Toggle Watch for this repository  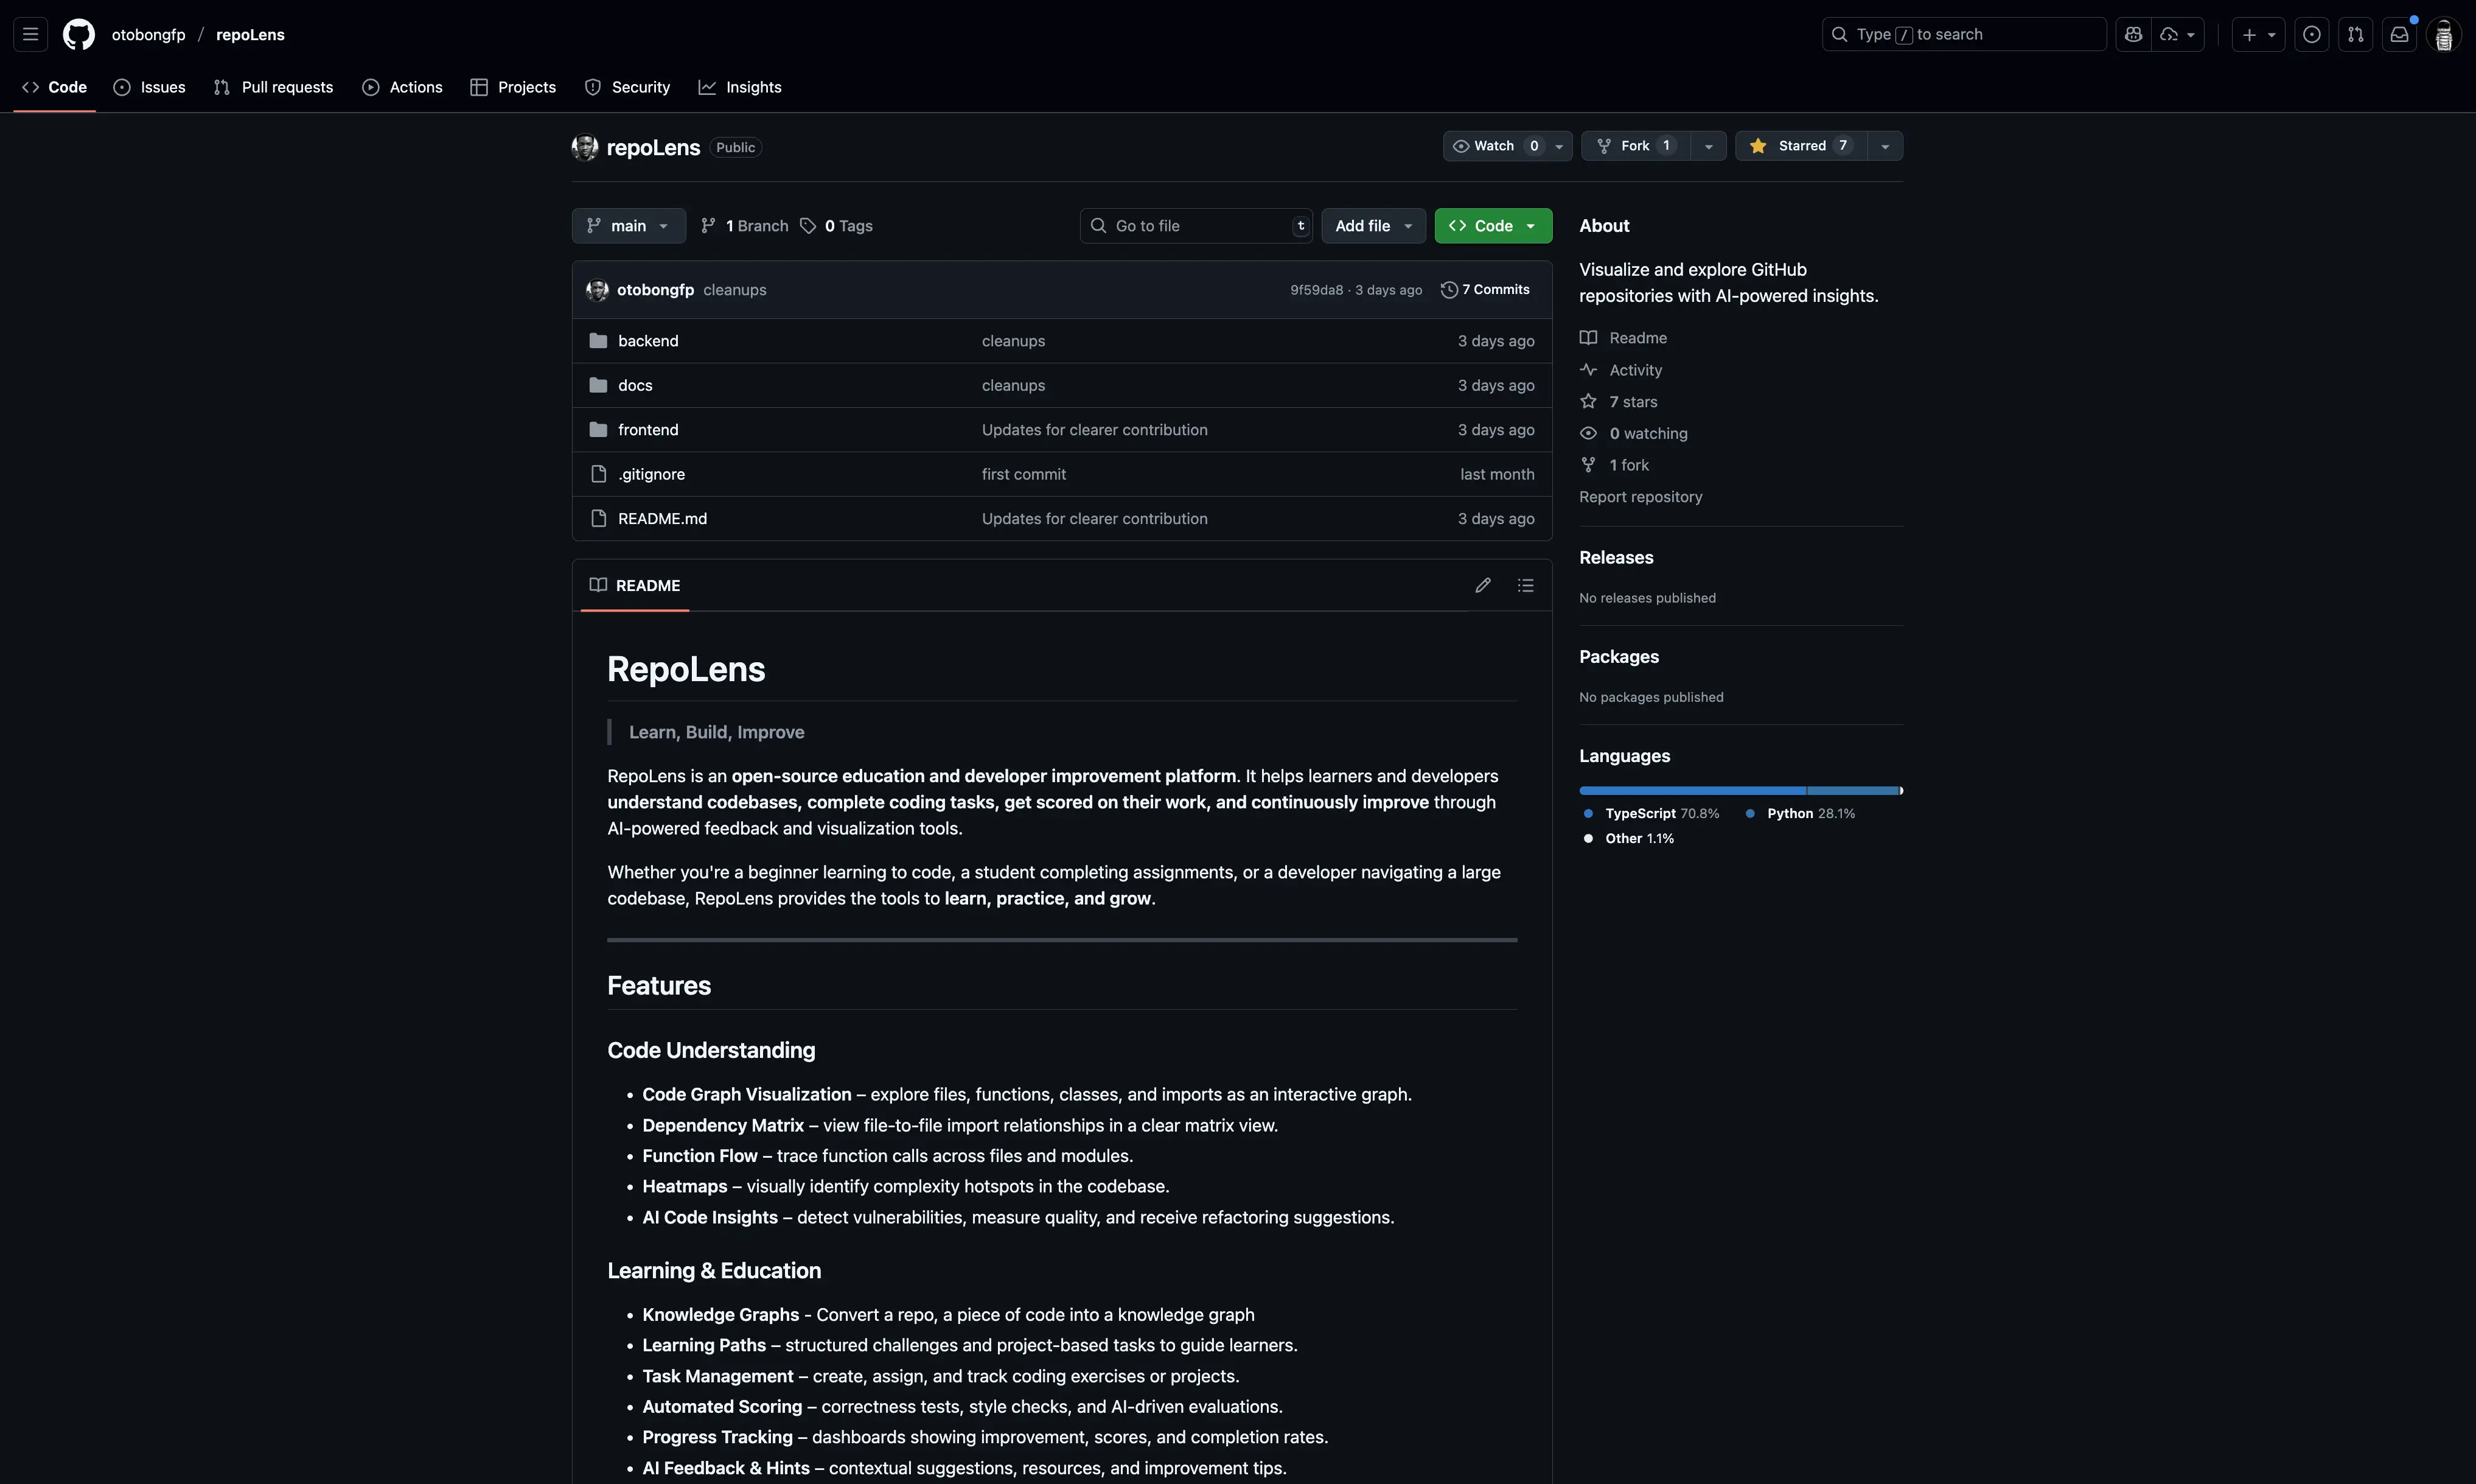(1494, 145)
